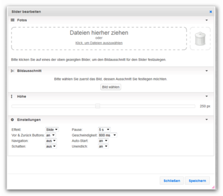223x196 pixels.
Task: Collapse the Bildausschnitt section arrow
Action: tap(206, 71)
